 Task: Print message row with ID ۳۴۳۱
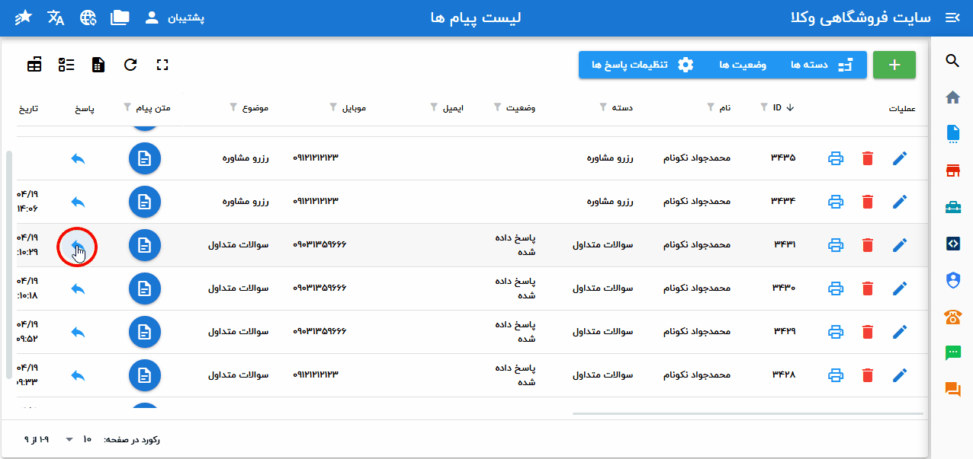[836, 245]
